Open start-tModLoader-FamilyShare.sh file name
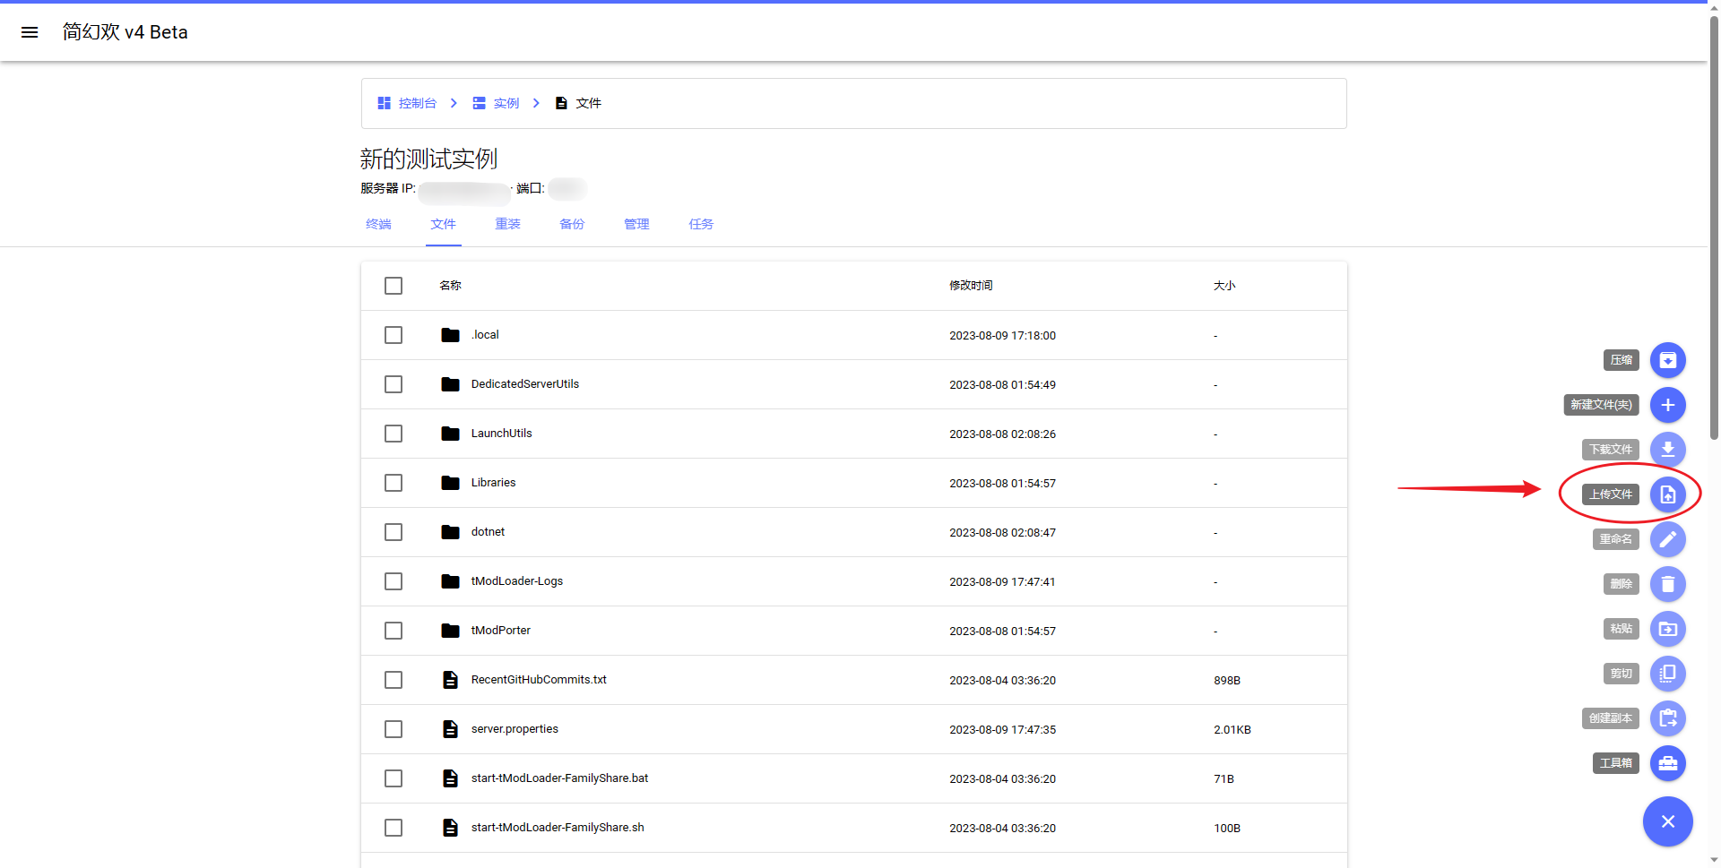The height and width of the screenshot is (868, 1721). [x=558, y=828]
